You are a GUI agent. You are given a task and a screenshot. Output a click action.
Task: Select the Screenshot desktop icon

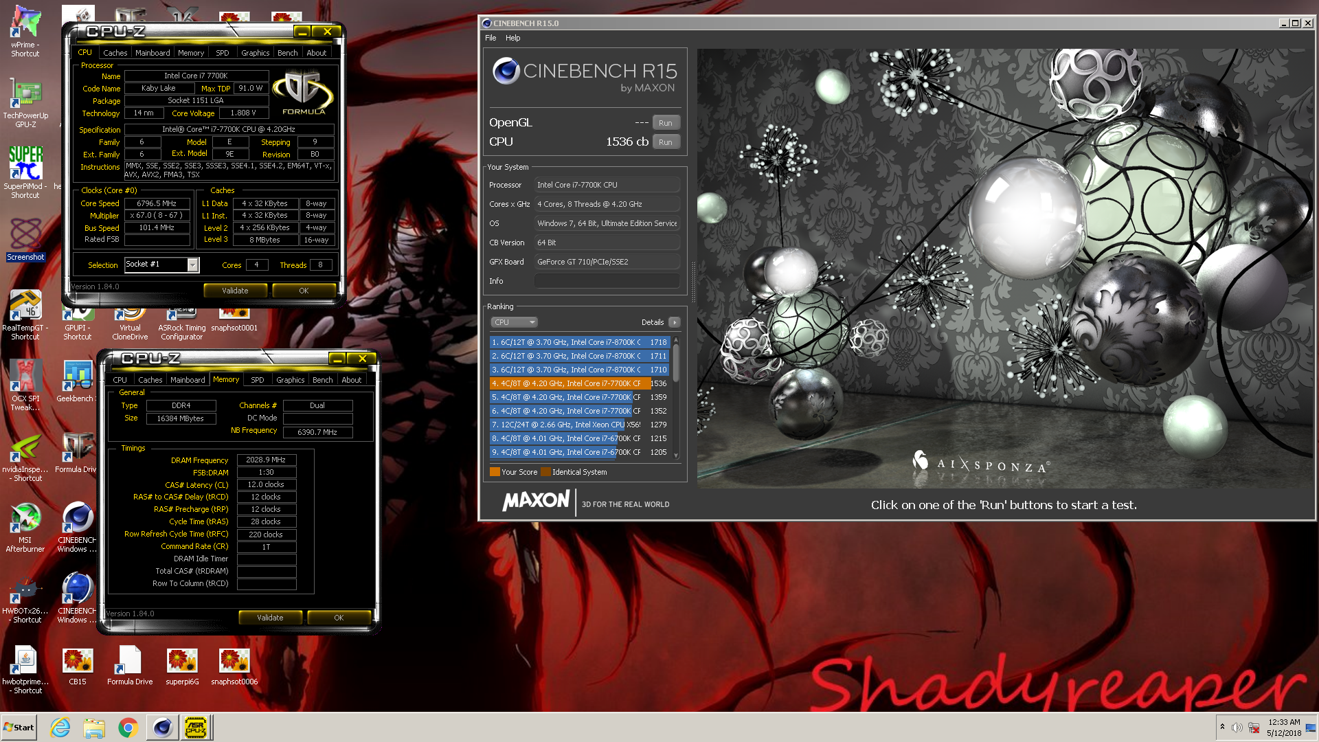[x=25, y=239]
